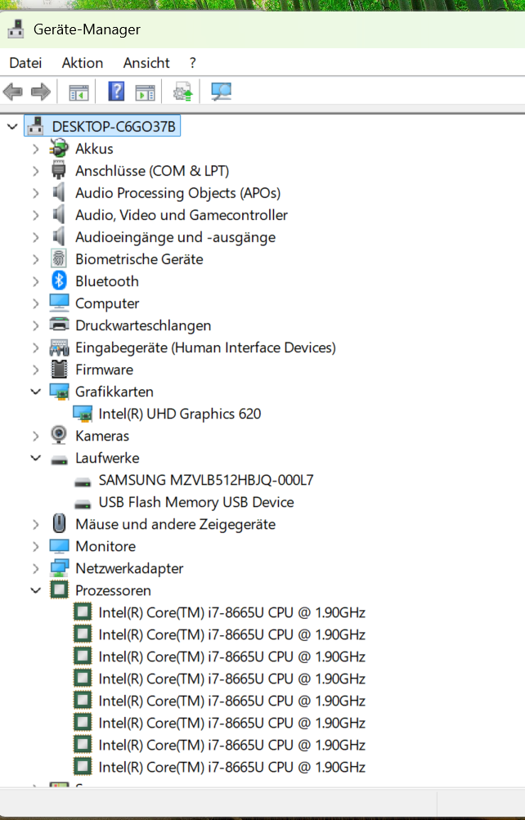Select SAMSUNG MZVLB512HBJQ-000L7 drive
Image resolution: width=525 pixels, height=820 pixels.
point(206,480)
